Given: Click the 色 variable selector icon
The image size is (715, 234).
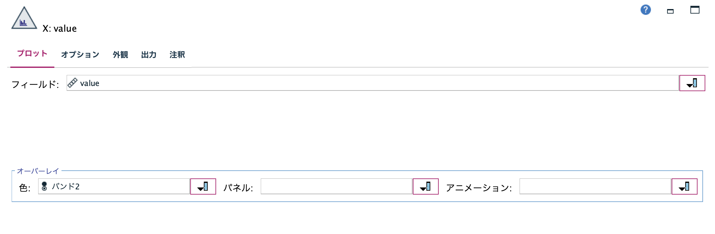Looking at the screenshot, I should tap(203, 186).
